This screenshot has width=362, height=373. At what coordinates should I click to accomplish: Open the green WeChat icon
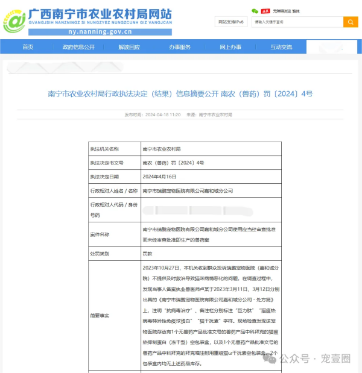click(x=255, y=11)
